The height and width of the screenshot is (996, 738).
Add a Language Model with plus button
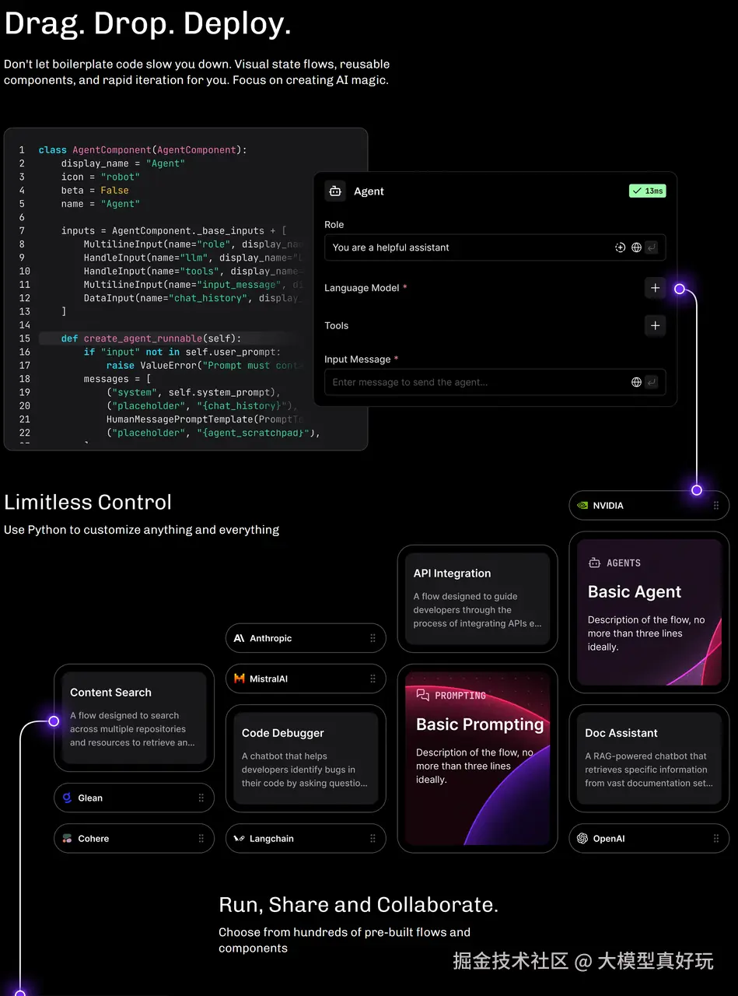click(655, 288)
